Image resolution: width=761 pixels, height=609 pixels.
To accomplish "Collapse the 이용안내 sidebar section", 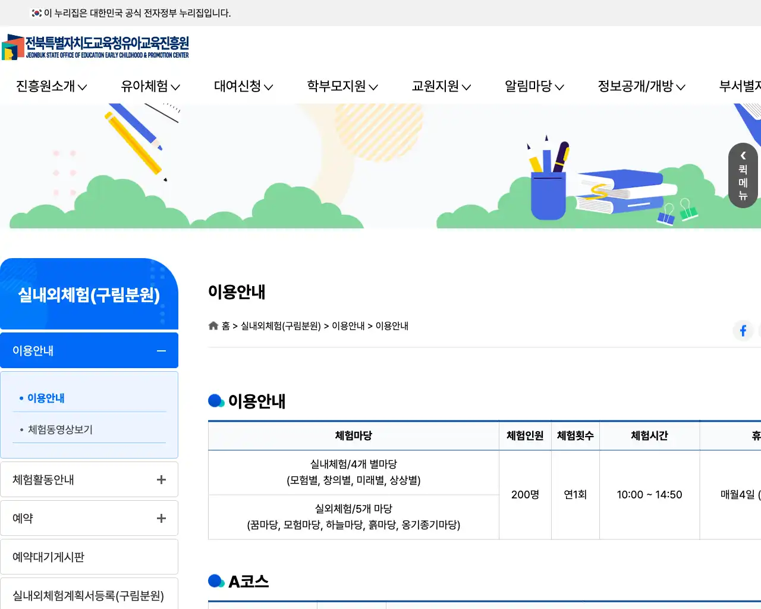I will 161,350.
